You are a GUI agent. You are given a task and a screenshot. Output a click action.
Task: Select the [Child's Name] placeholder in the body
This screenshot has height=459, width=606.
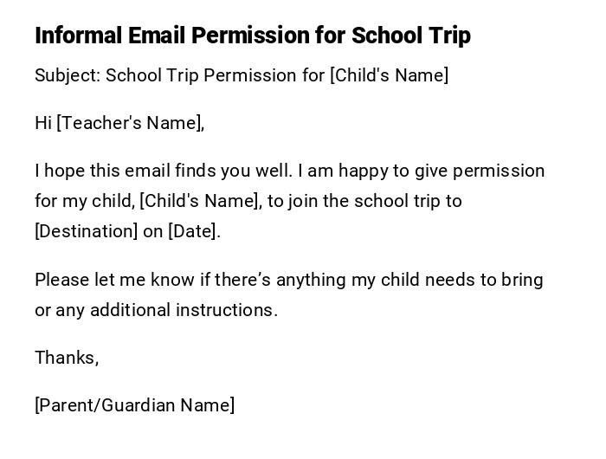(199, 201)
